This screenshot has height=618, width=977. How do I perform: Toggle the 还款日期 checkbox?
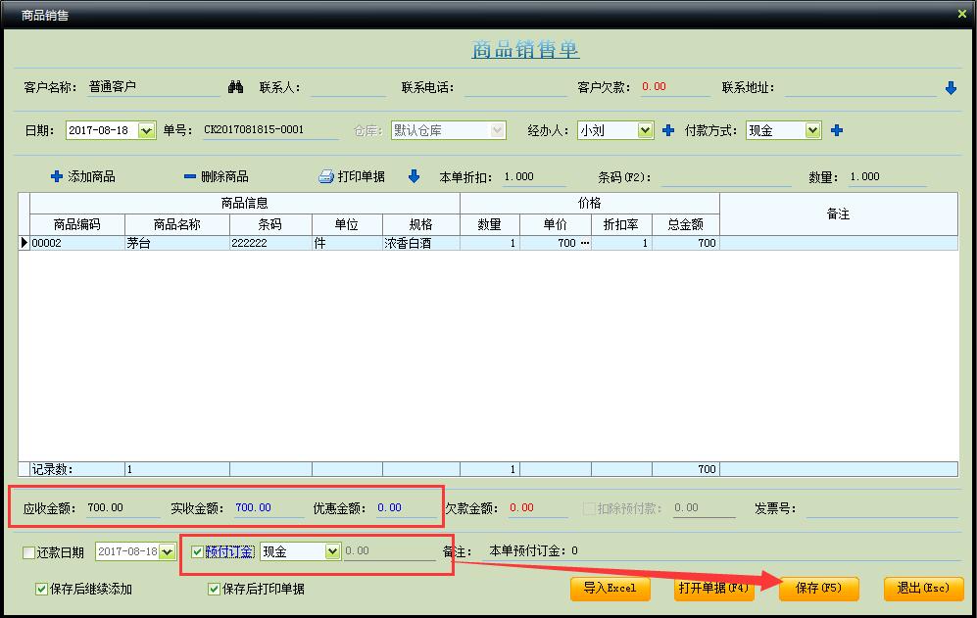pos(28,552)
